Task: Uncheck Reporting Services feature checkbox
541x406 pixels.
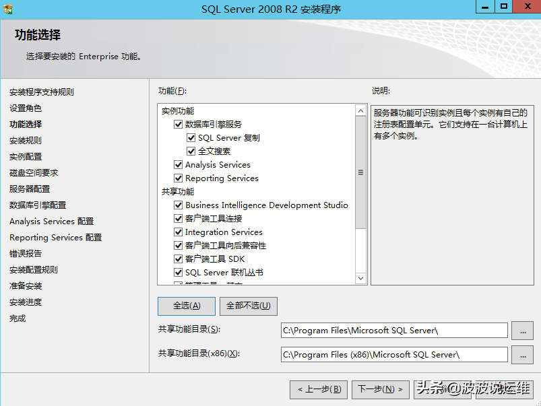Action: [x=178, y=178]
